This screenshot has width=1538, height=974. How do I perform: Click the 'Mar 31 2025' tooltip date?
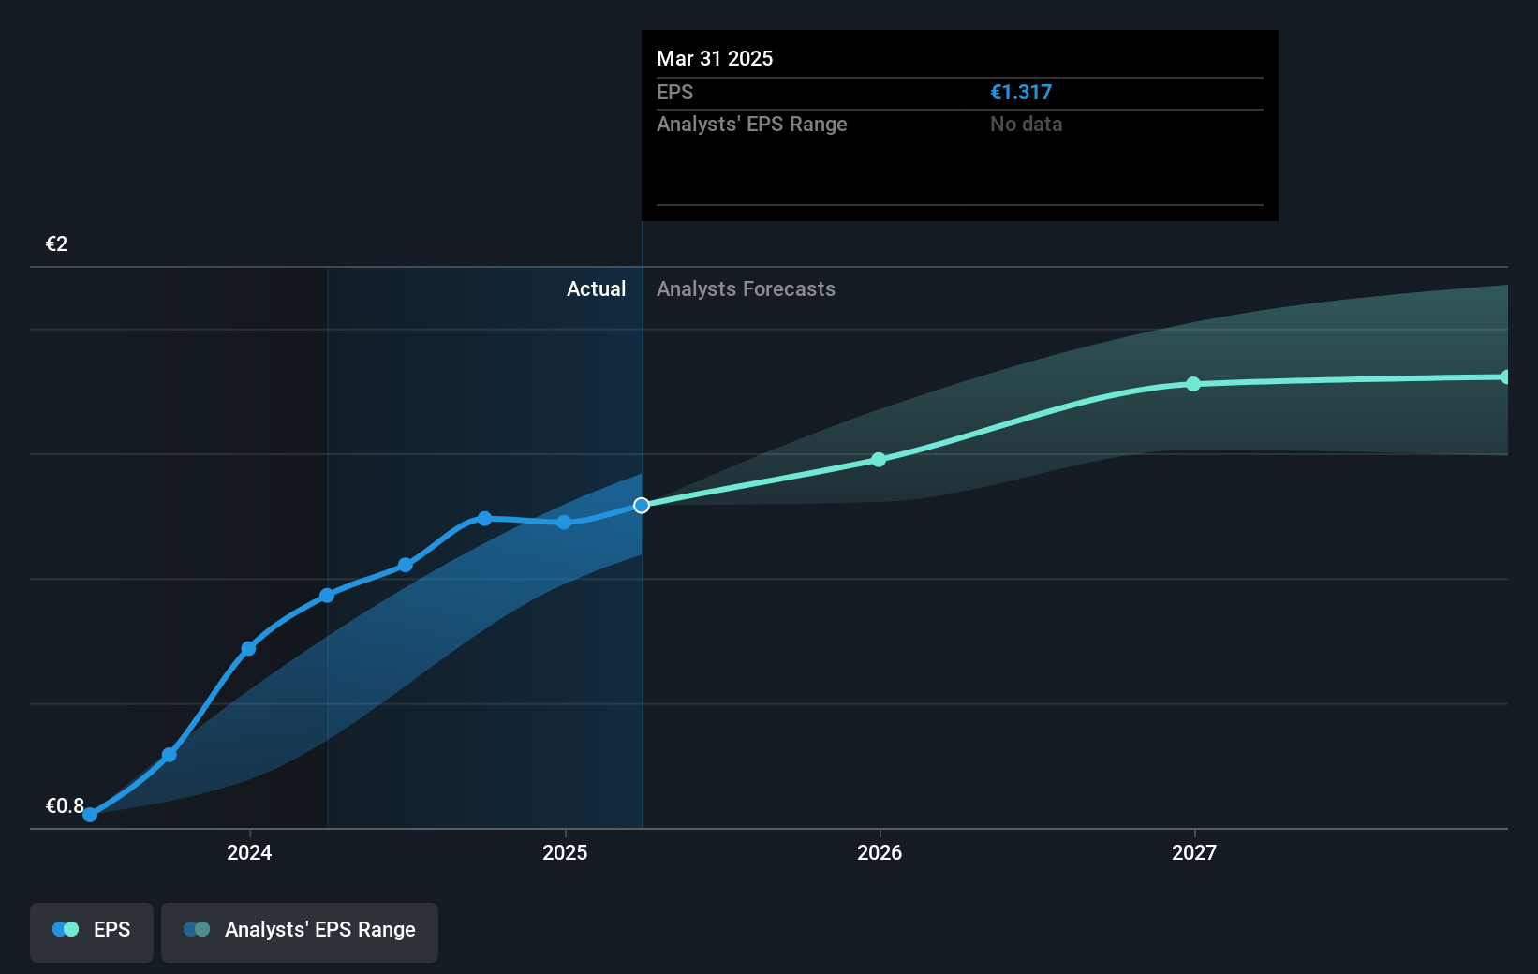(715, 58)
